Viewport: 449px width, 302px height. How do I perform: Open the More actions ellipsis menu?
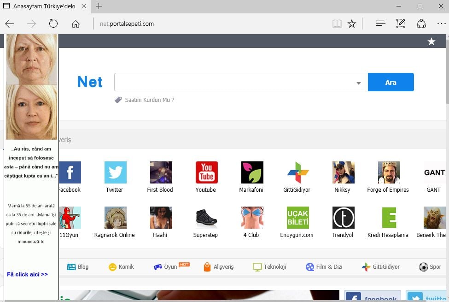pos(441,24)
